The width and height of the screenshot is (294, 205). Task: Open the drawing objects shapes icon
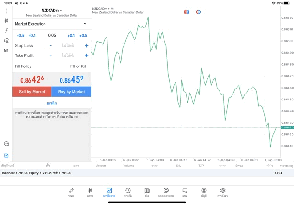(6, 40)
